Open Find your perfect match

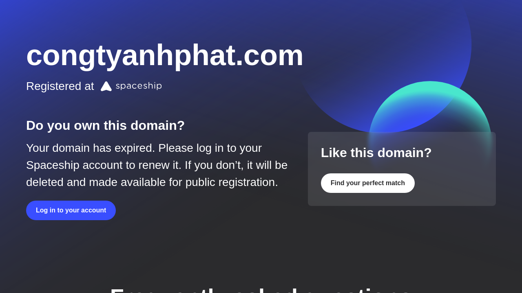click(x=368, y=183)
